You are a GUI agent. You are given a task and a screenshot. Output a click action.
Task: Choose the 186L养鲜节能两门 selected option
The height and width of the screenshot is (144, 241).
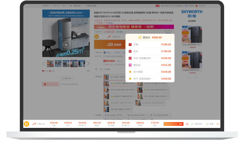[x=120, y=83]
